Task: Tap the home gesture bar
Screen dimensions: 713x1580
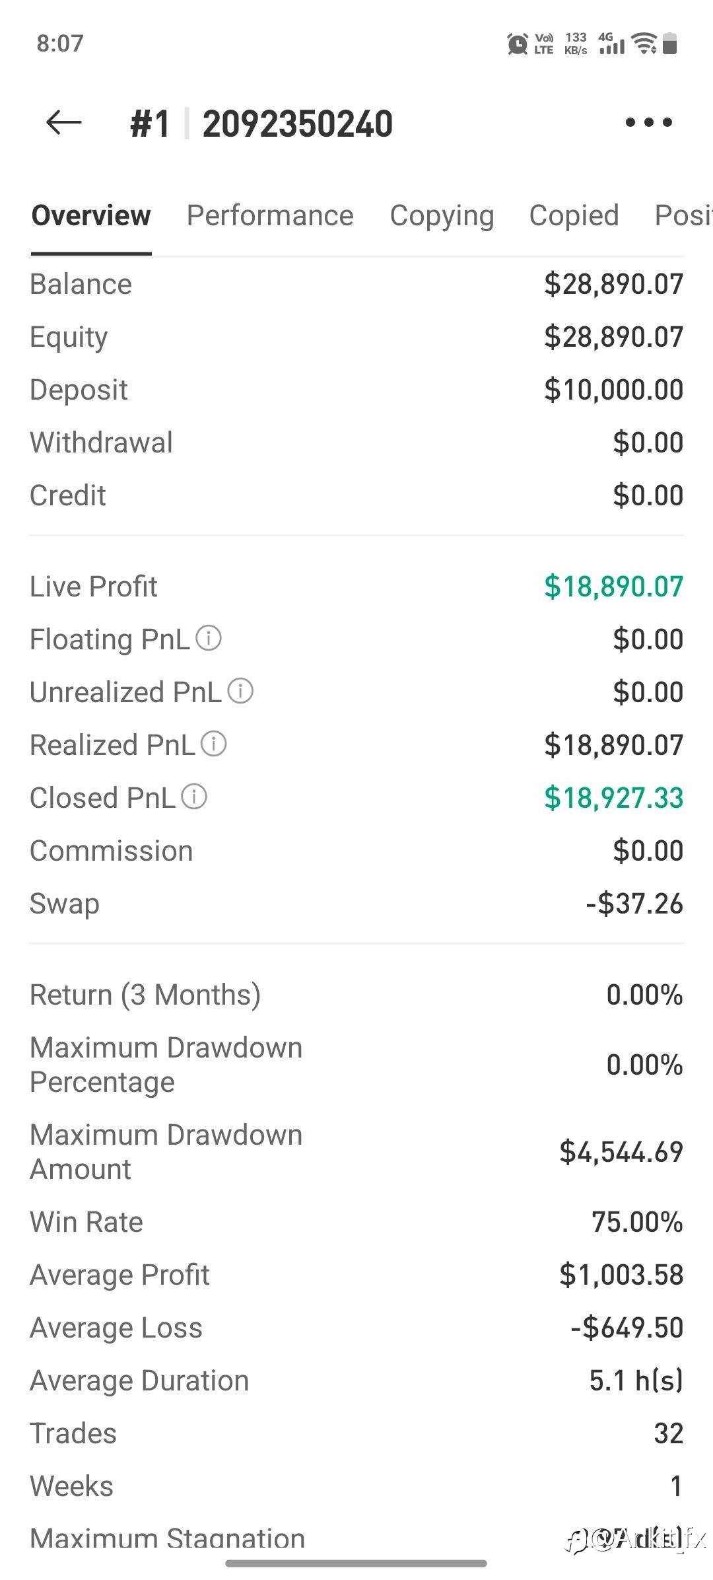Action: click(x=356, y=1563)
